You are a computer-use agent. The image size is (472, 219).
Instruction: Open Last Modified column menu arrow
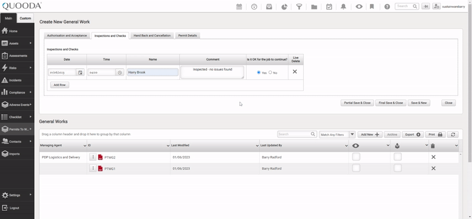click(x=257, y=145)
